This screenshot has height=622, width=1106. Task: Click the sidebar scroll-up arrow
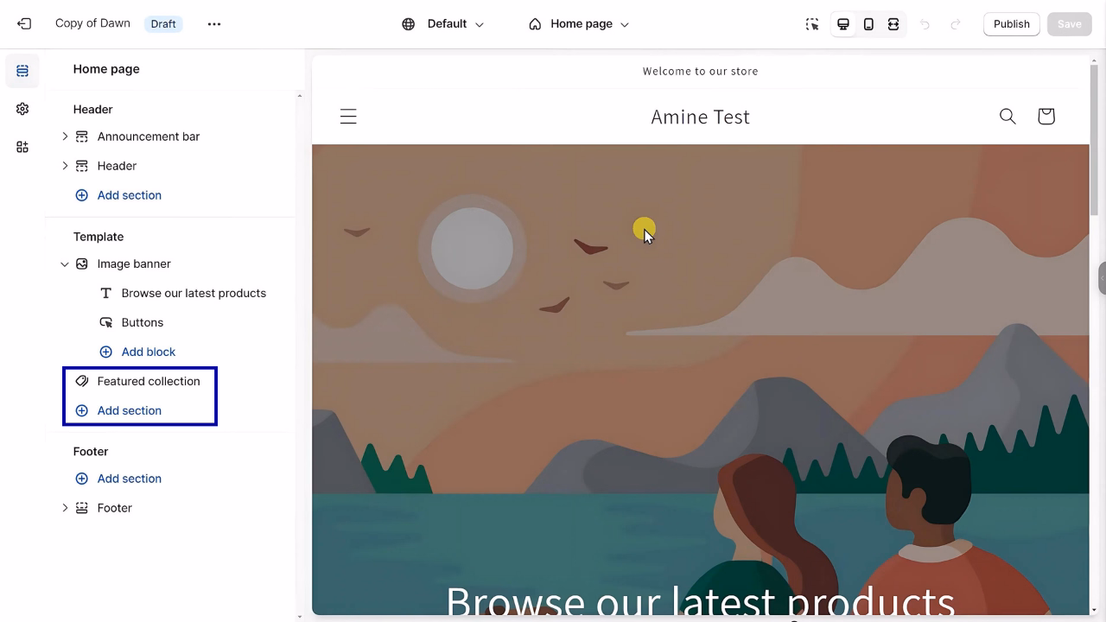coord(300,96)
